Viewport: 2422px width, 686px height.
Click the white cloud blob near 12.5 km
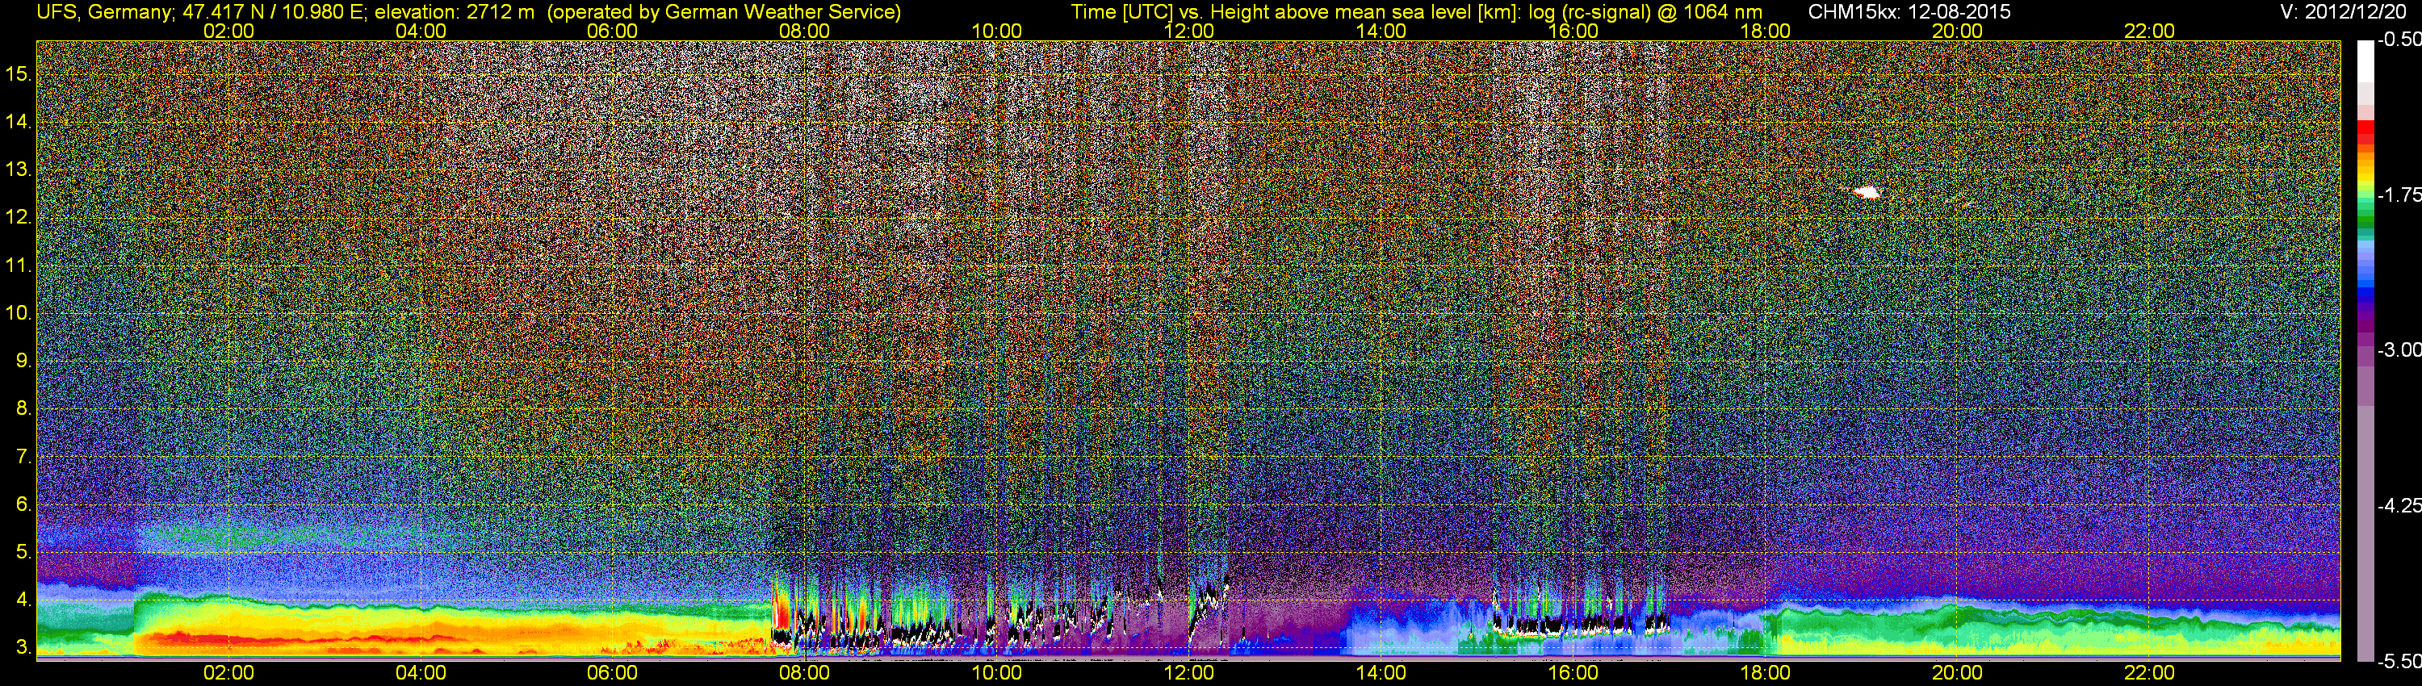click(x=1867, y=193)
